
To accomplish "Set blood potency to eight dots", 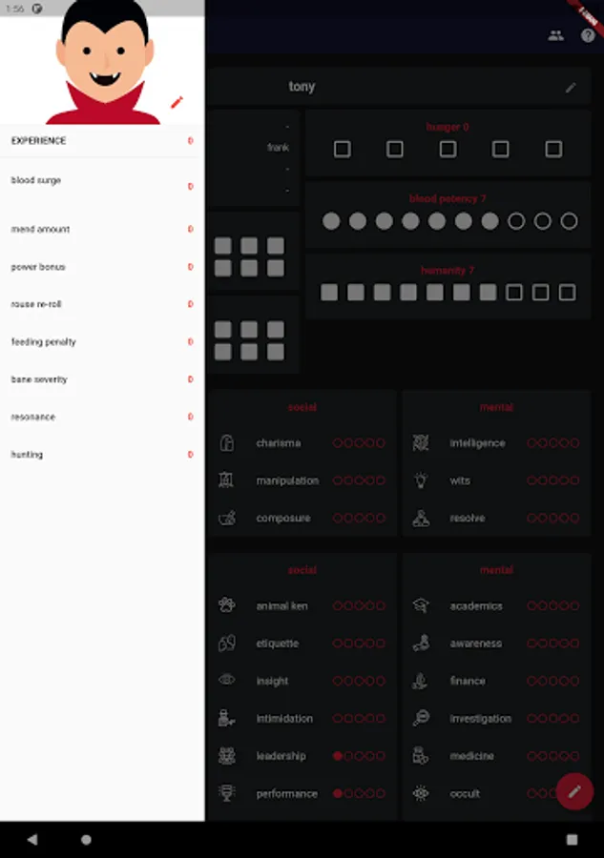I will (516, 221).
